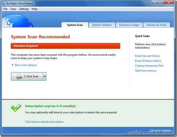Viewport: 177px width, 137px height.
Task: Run Erase Windows history quick task
Action: [148, 61]
